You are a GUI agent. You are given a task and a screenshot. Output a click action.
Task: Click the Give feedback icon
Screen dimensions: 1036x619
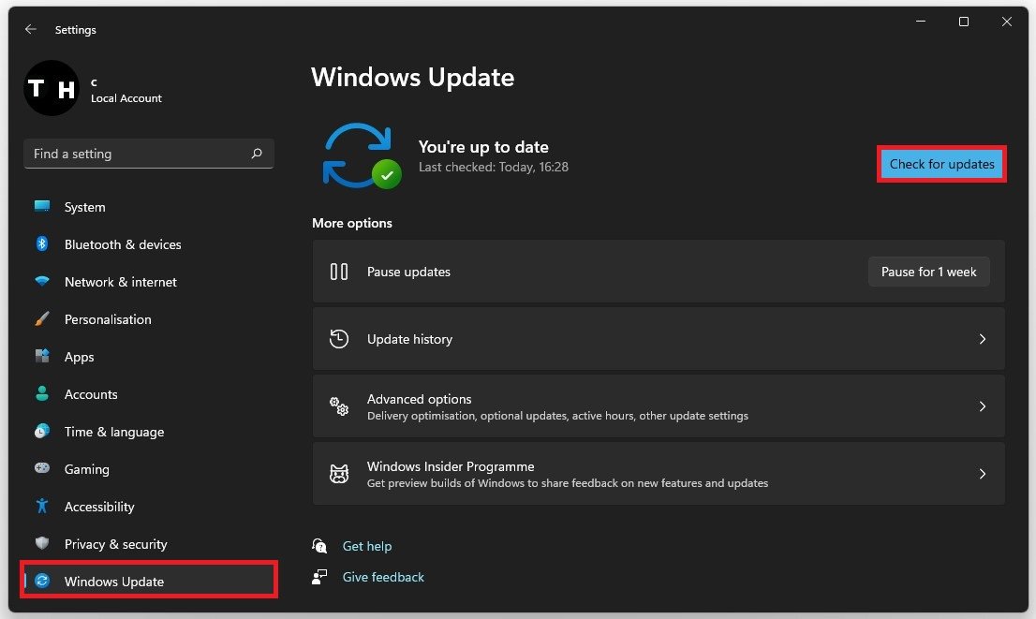pyautogui.click(x=319, y=577)
